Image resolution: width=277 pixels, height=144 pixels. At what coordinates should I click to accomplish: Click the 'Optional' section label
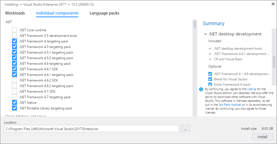click(215, 66)
